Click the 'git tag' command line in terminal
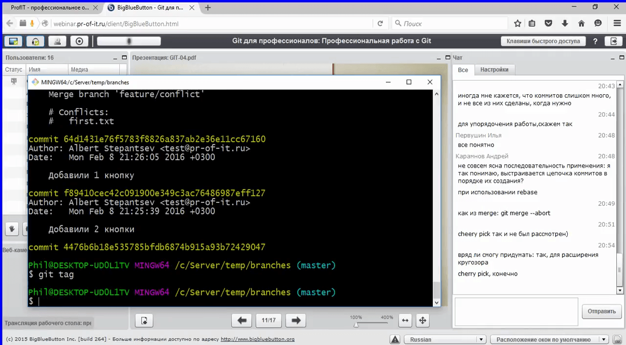The image size is (626, 345). point(51,275)
